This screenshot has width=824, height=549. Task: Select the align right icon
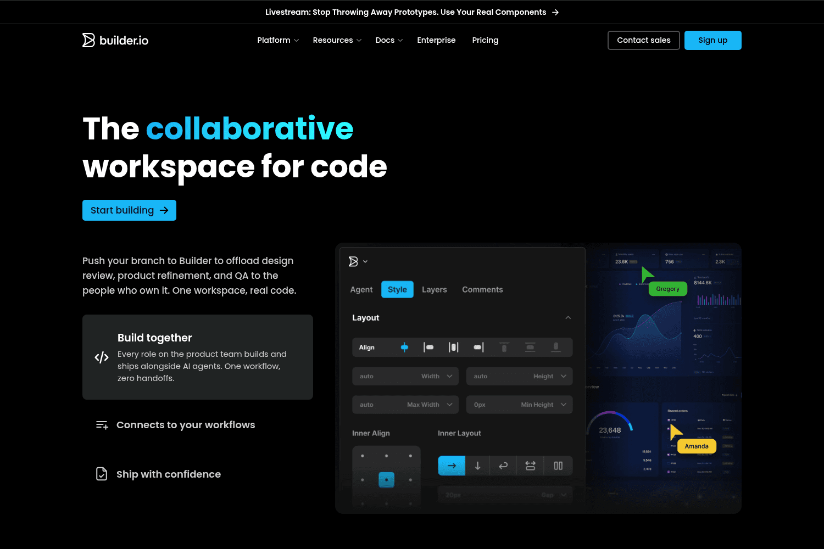coord(478,347)
